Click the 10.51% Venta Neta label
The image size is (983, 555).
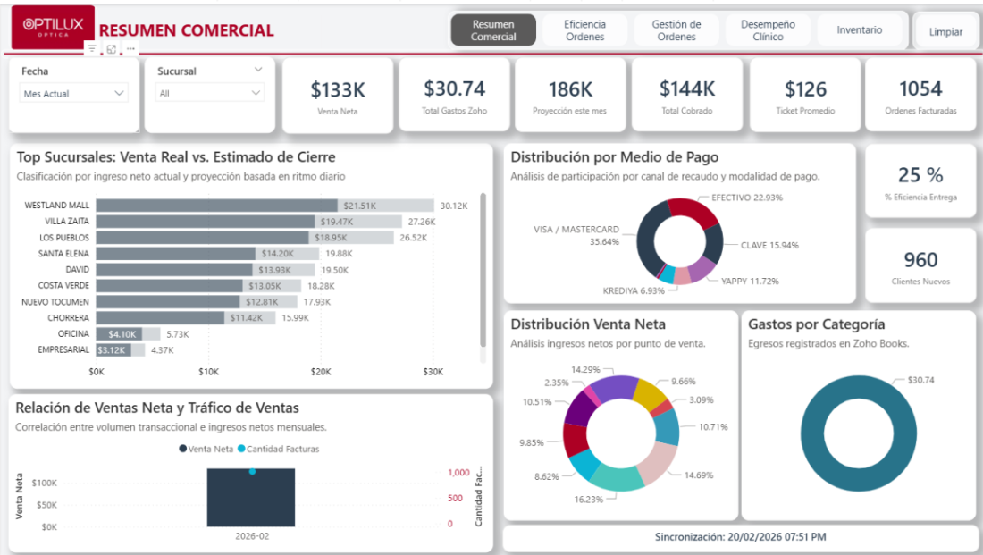click(537, 402)
